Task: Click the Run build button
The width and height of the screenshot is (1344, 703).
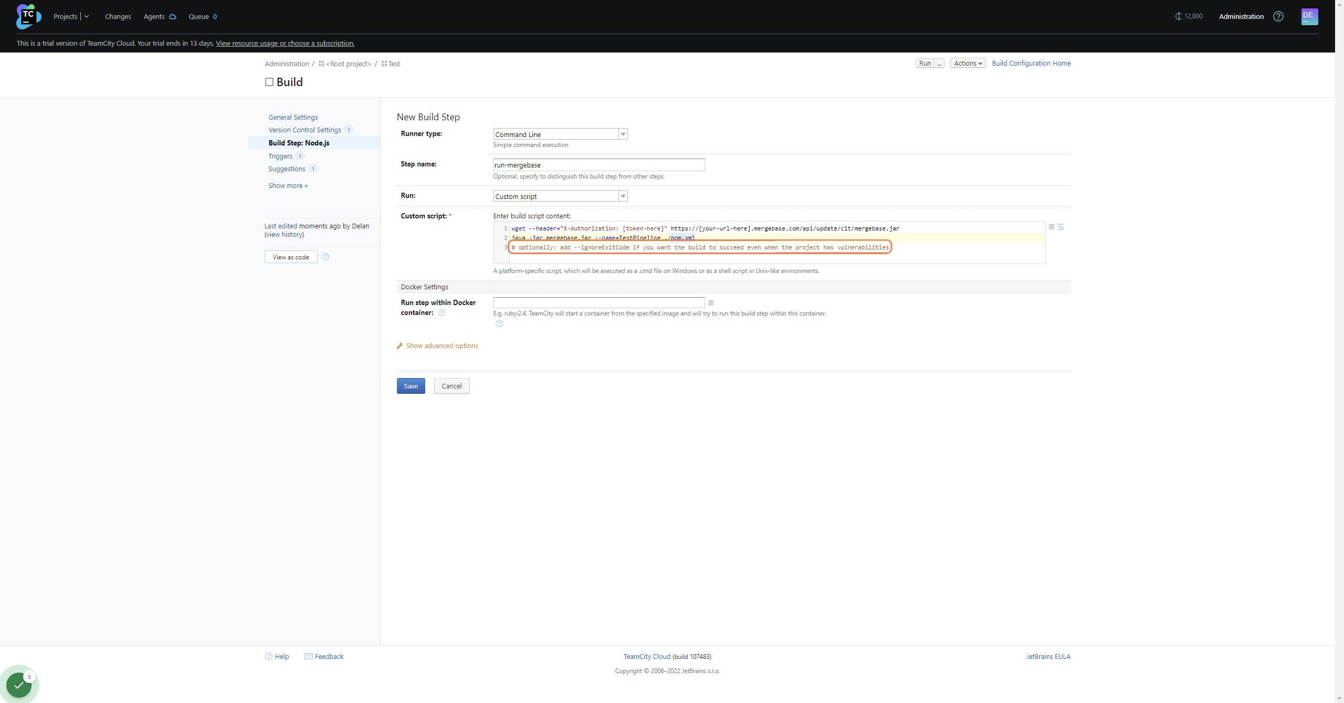Action: point(925,63)
